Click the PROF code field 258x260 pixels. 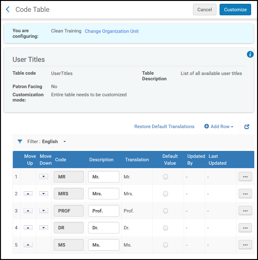pos(69,211)
